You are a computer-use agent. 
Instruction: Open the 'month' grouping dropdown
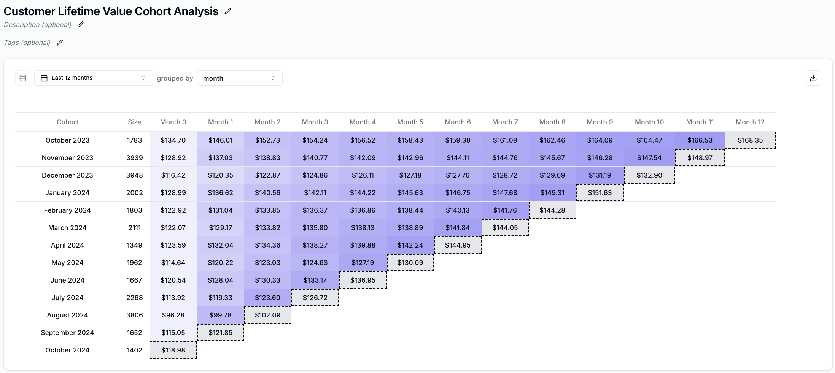240,78
